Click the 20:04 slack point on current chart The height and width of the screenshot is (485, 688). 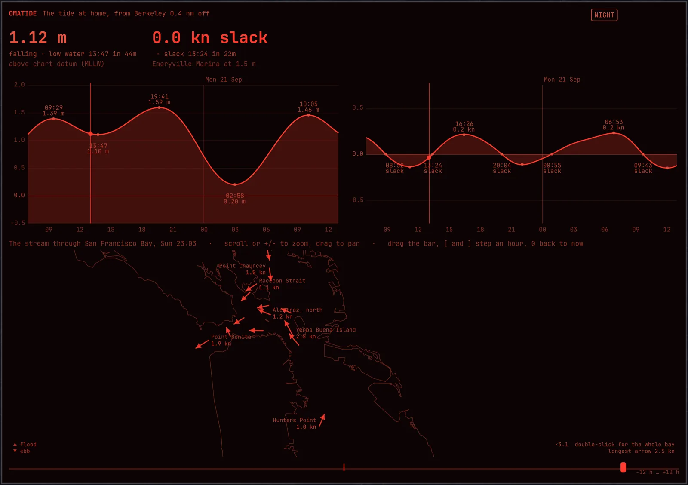pos(502,154)
